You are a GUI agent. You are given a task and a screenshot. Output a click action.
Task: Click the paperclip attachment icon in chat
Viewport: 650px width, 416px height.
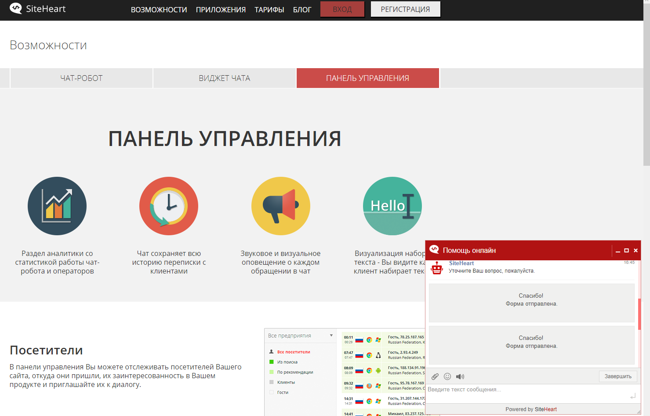tap(435, 376)
